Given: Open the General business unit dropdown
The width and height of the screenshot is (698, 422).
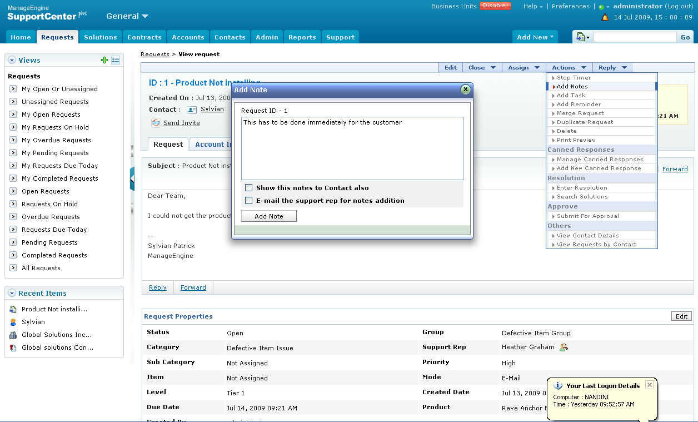Looking at the screenshot, I should pos(127,16).
